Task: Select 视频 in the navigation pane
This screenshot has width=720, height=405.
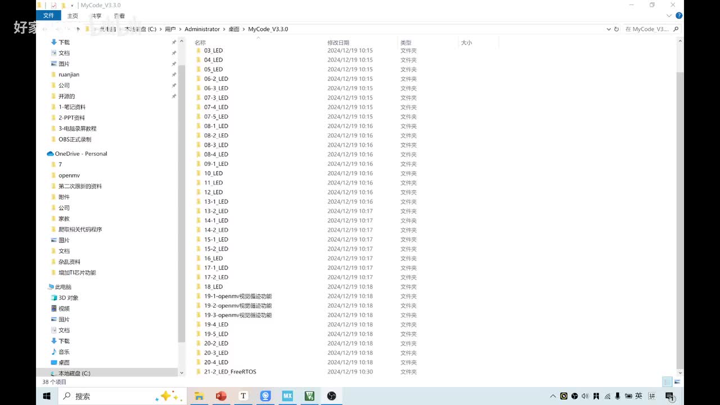Action: click(x=64, y=309)
